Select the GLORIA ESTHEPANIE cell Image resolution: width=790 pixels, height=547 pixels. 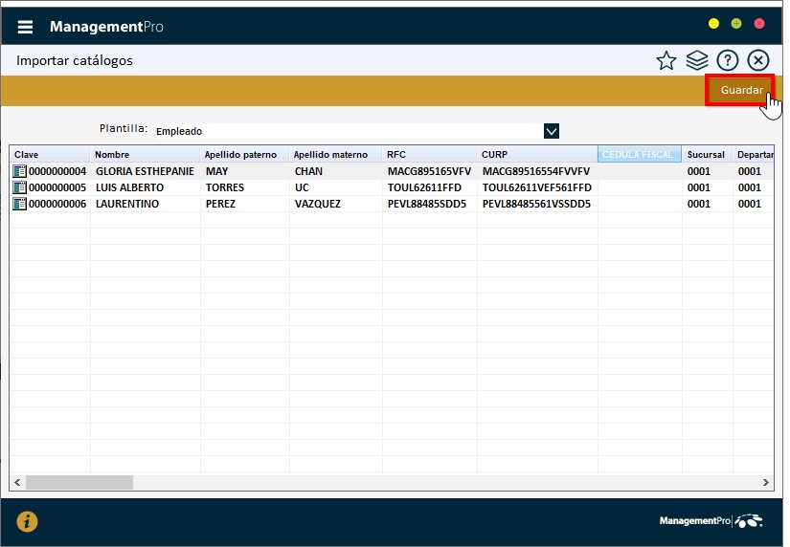(x=145, y=171)
